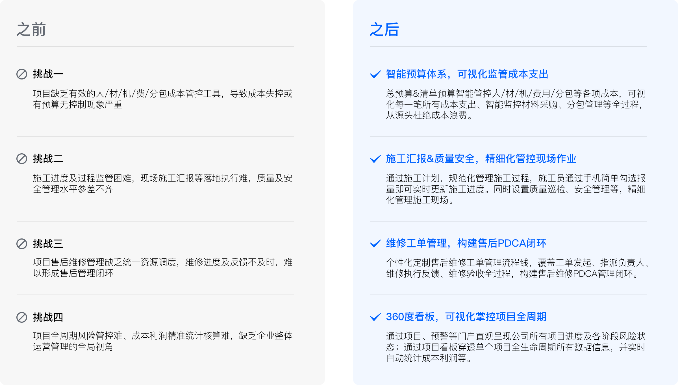This screenshot has height=385, width=678.
Task: Click paragraph starting with 总预算&清单预算
Action: (516, 104)
